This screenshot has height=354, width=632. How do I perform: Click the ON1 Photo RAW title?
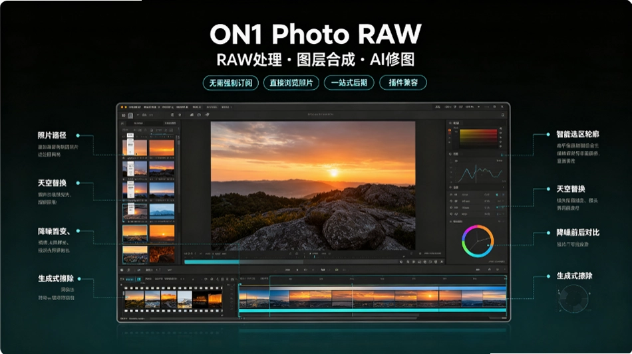tap(315, 34)
